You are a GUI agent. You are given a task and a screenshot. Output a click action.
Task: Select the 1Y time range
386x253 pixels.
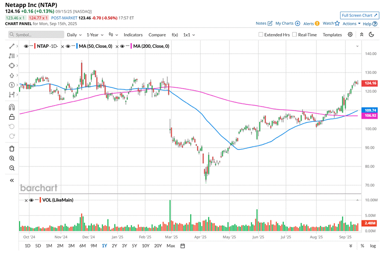pos(104,246)
